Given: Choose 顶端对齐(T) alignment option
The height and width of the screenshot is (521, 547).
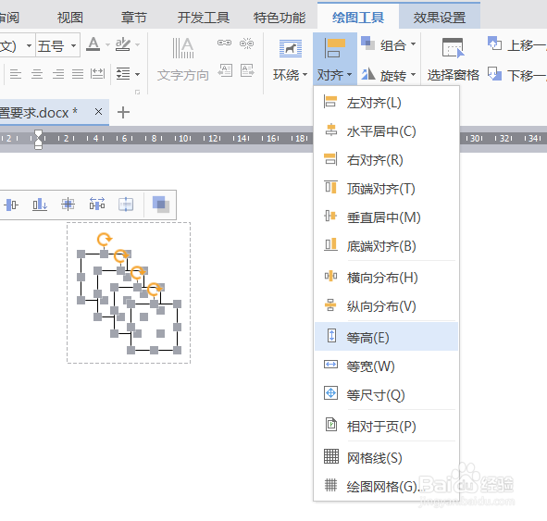Looking at the screenshot, I should [386, 189].
